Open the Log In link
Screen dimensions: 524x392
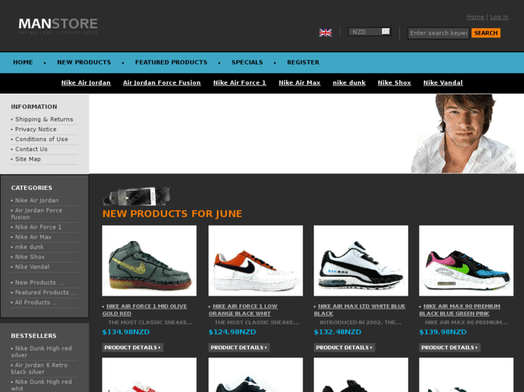coord(499,17)
